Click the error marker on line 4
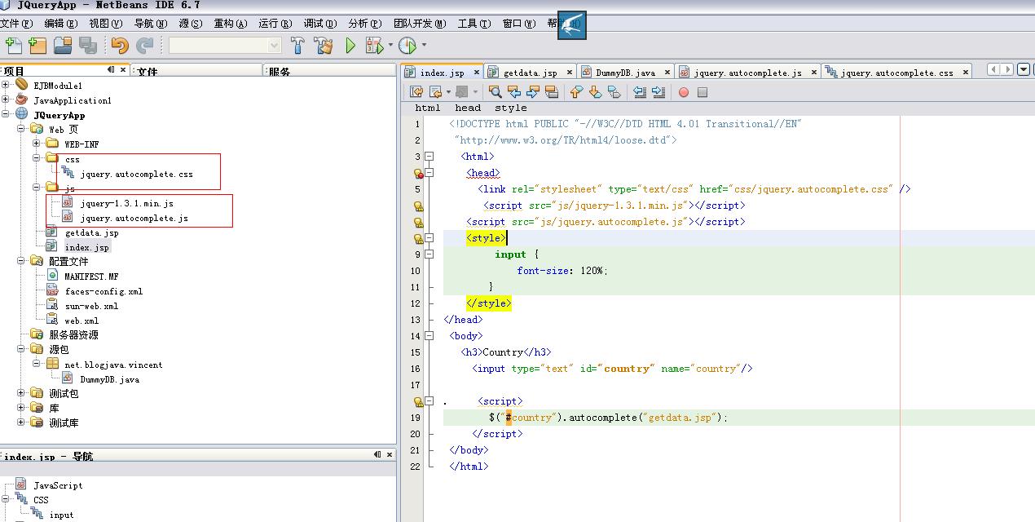 (x=418, y=174)
